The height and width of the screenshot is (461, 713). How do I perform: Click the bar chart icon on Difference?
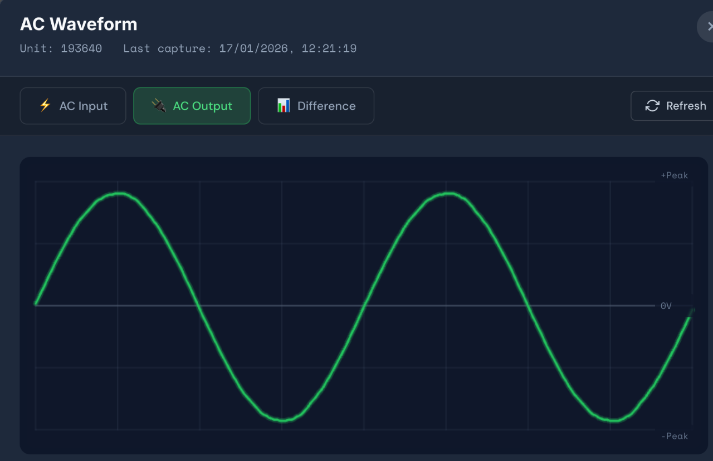tap(284, 106)
